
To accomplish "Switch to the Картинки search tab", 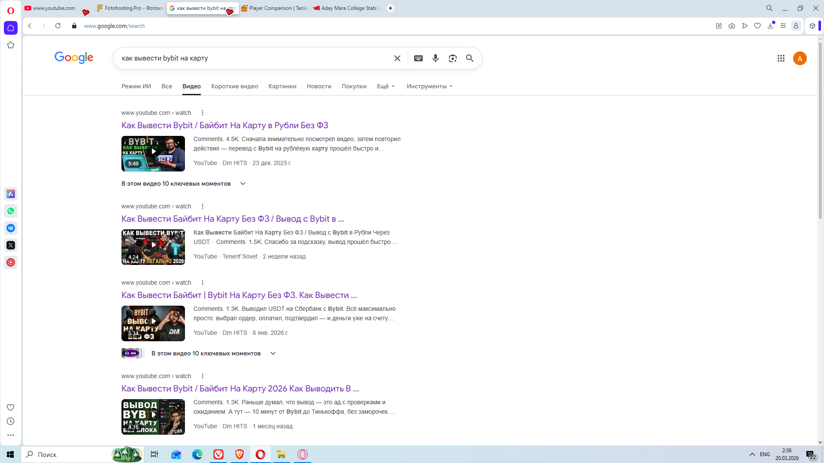I will coord(282,86).
